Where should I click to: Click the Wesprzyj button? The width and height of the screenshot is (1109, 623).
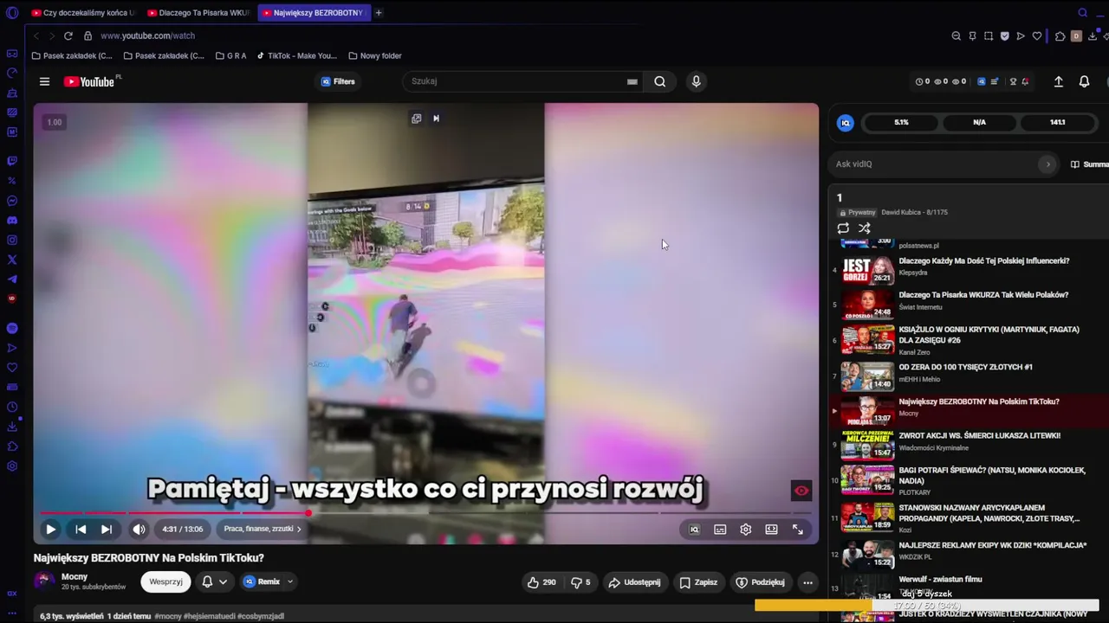pyautogui.click(x=165, y=581)
